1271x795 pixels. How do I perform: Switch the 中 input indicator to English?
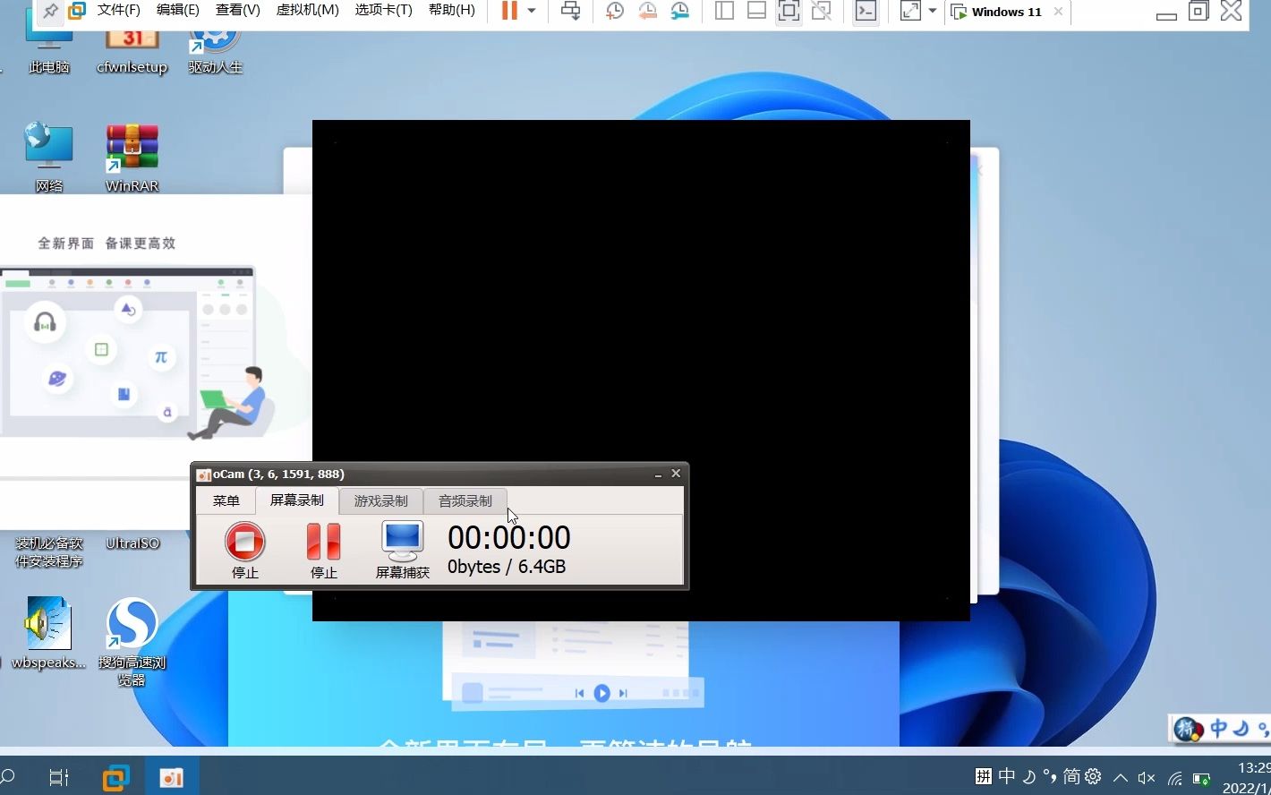tap(1006, 775)
